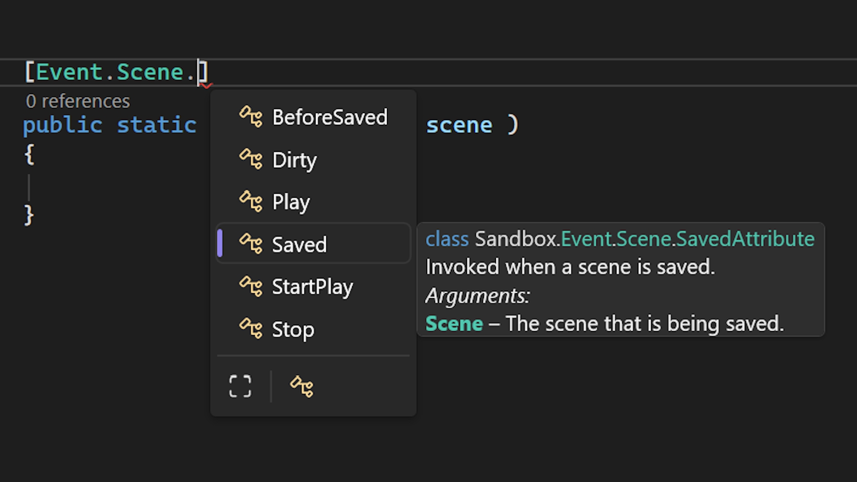Select BeforeSaved from the completion list

pyautogui.click(x=330, y=117)
